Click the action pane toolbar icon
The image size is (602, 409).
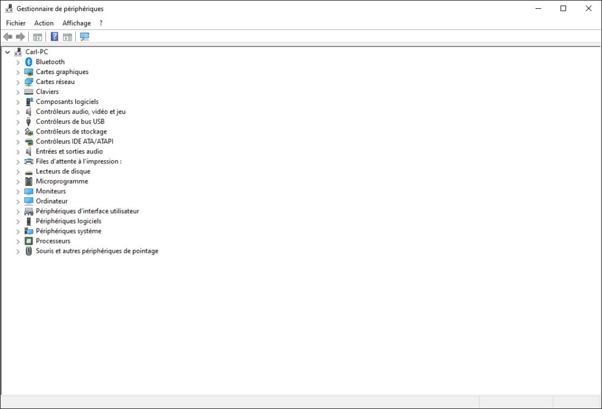[x=68, y=37]
